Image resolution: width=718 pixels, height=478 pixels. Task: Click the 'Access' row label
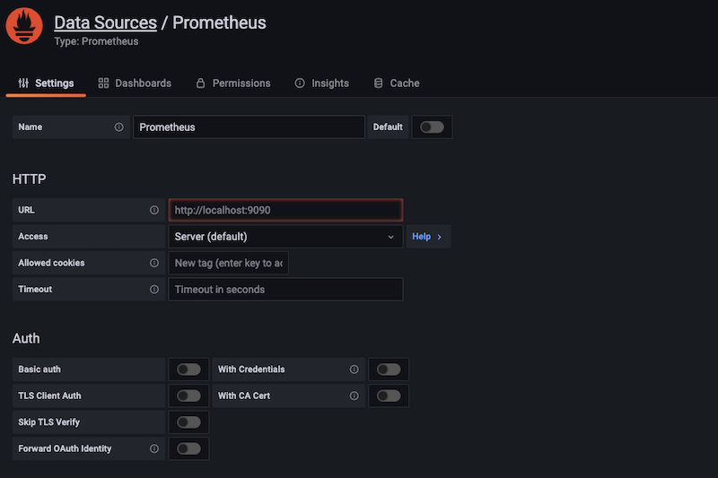point(33,237)
